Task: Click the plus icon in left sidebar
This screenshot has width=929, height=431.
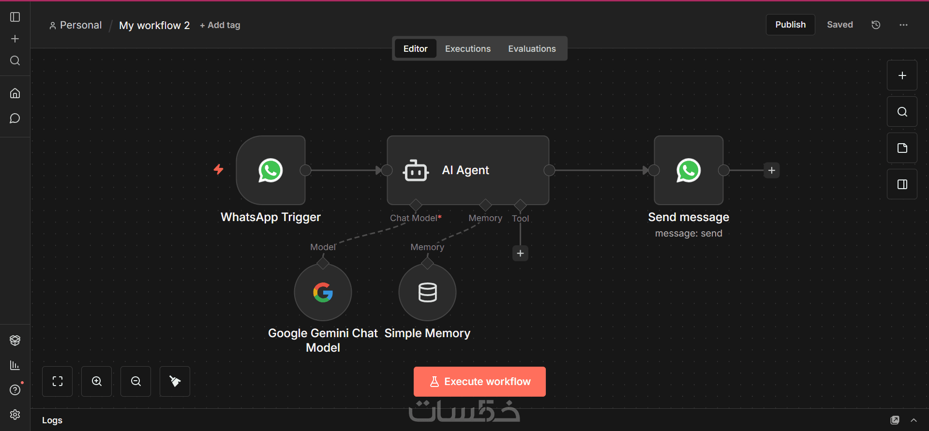Action: coord(15,39)
